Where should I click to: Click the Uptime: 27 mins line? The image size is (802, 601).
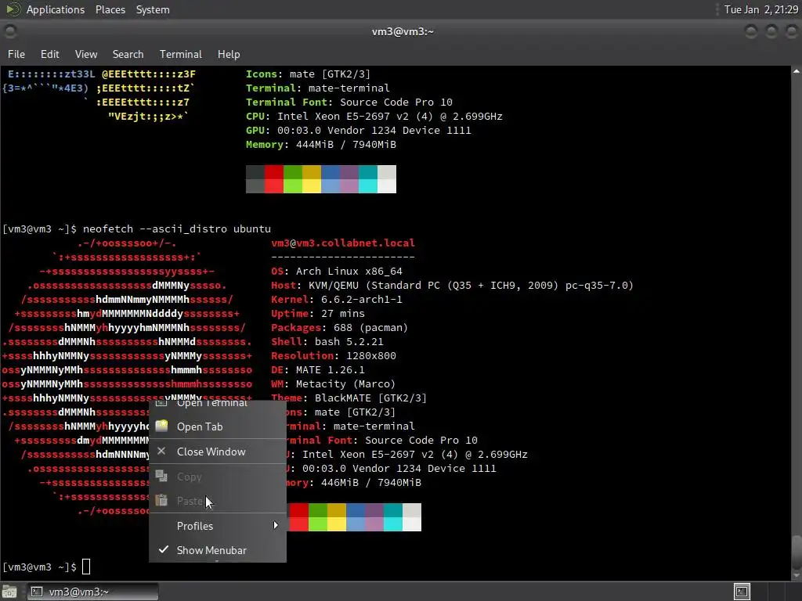(x=318, y=314)
